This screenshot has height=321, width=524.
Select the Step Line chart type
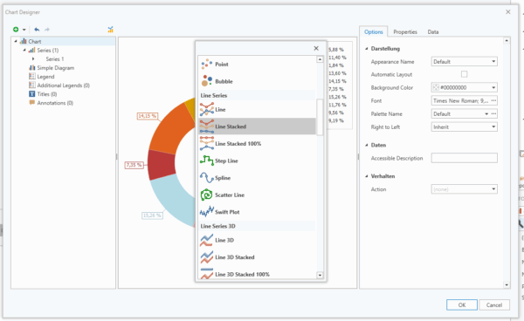point(226,160)
